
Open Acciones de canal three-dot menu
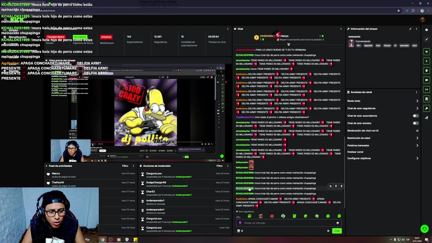pyautogui.click(x=416, y=92)
